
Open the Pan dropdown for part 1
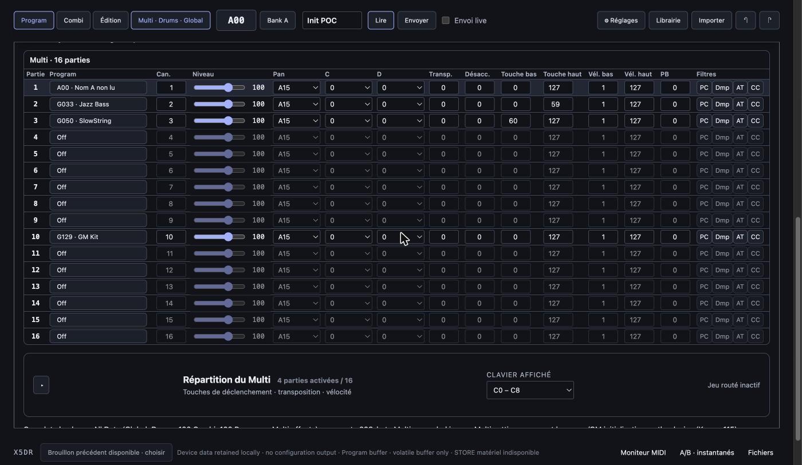(x=297, y=88)
